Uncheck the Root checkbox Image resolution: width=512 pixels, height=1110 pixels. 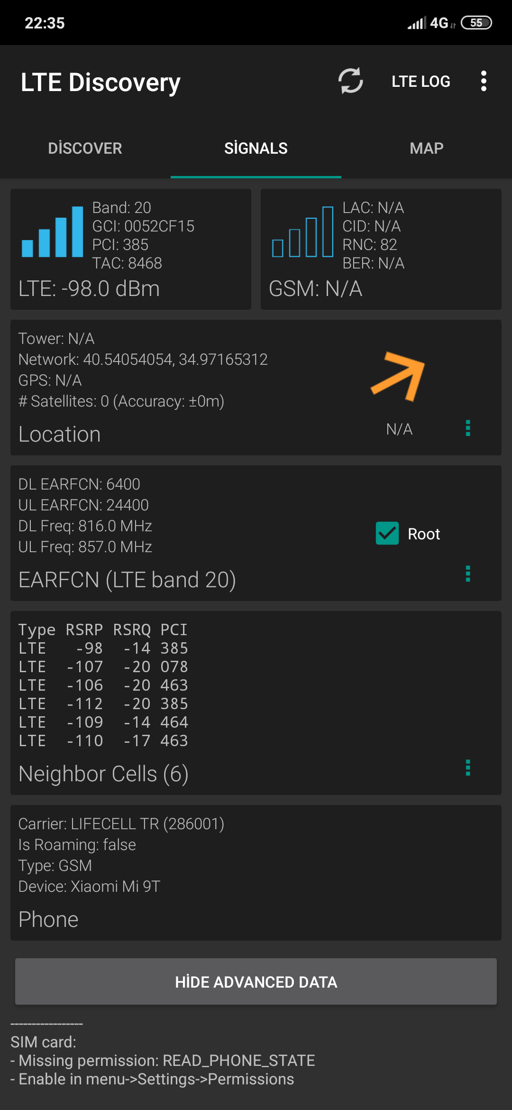coord(387,534)
